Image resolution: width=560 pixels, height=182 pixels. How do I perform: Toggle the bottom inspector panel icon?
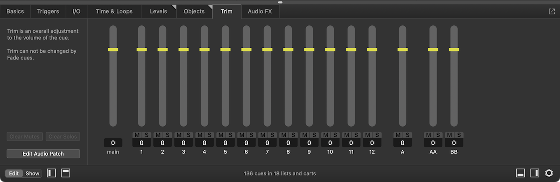point(520,173)
